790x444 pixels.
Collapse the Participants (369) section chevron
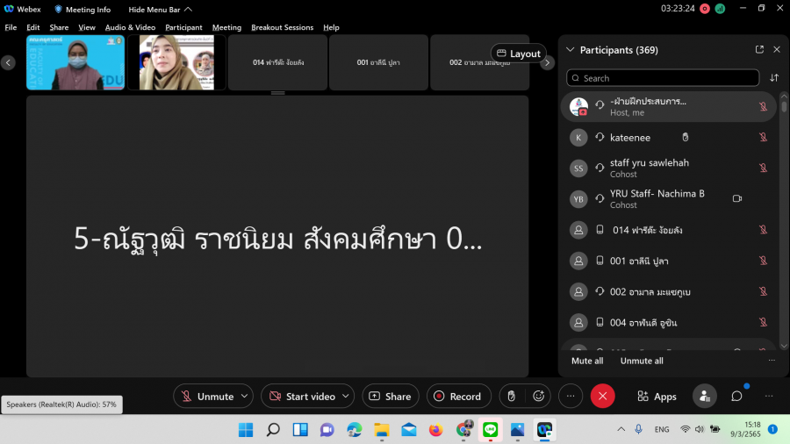tap(571, 50)
